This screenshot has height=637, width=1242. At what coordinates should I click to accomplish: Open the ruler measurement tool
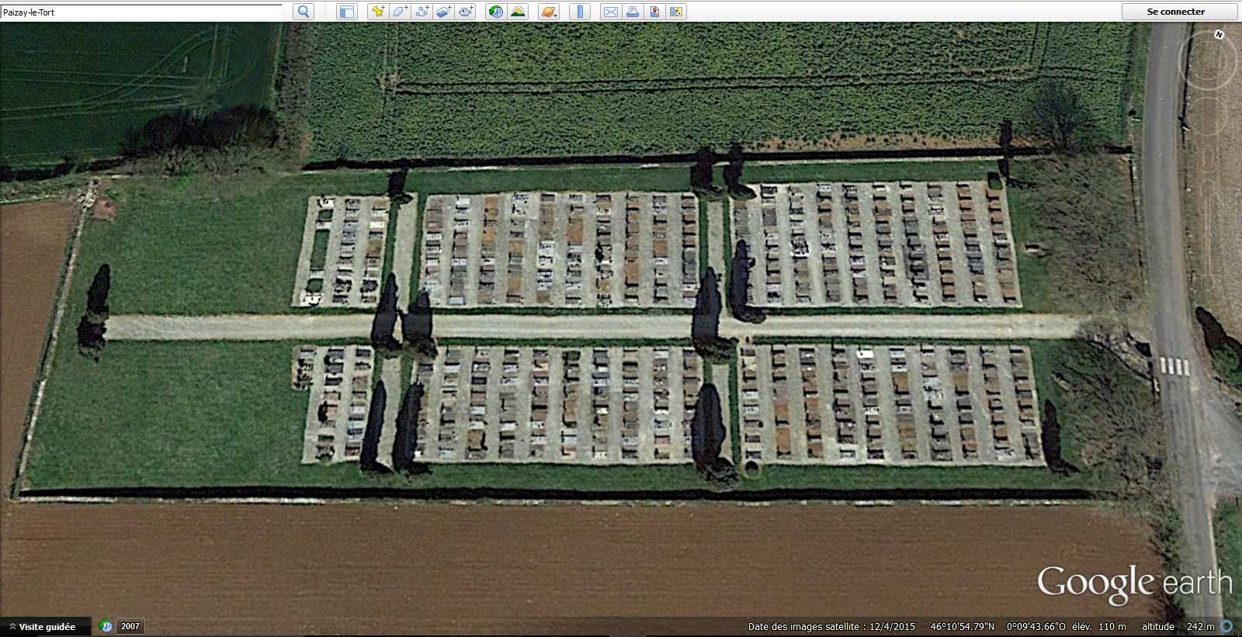click(x=580, y=12)
